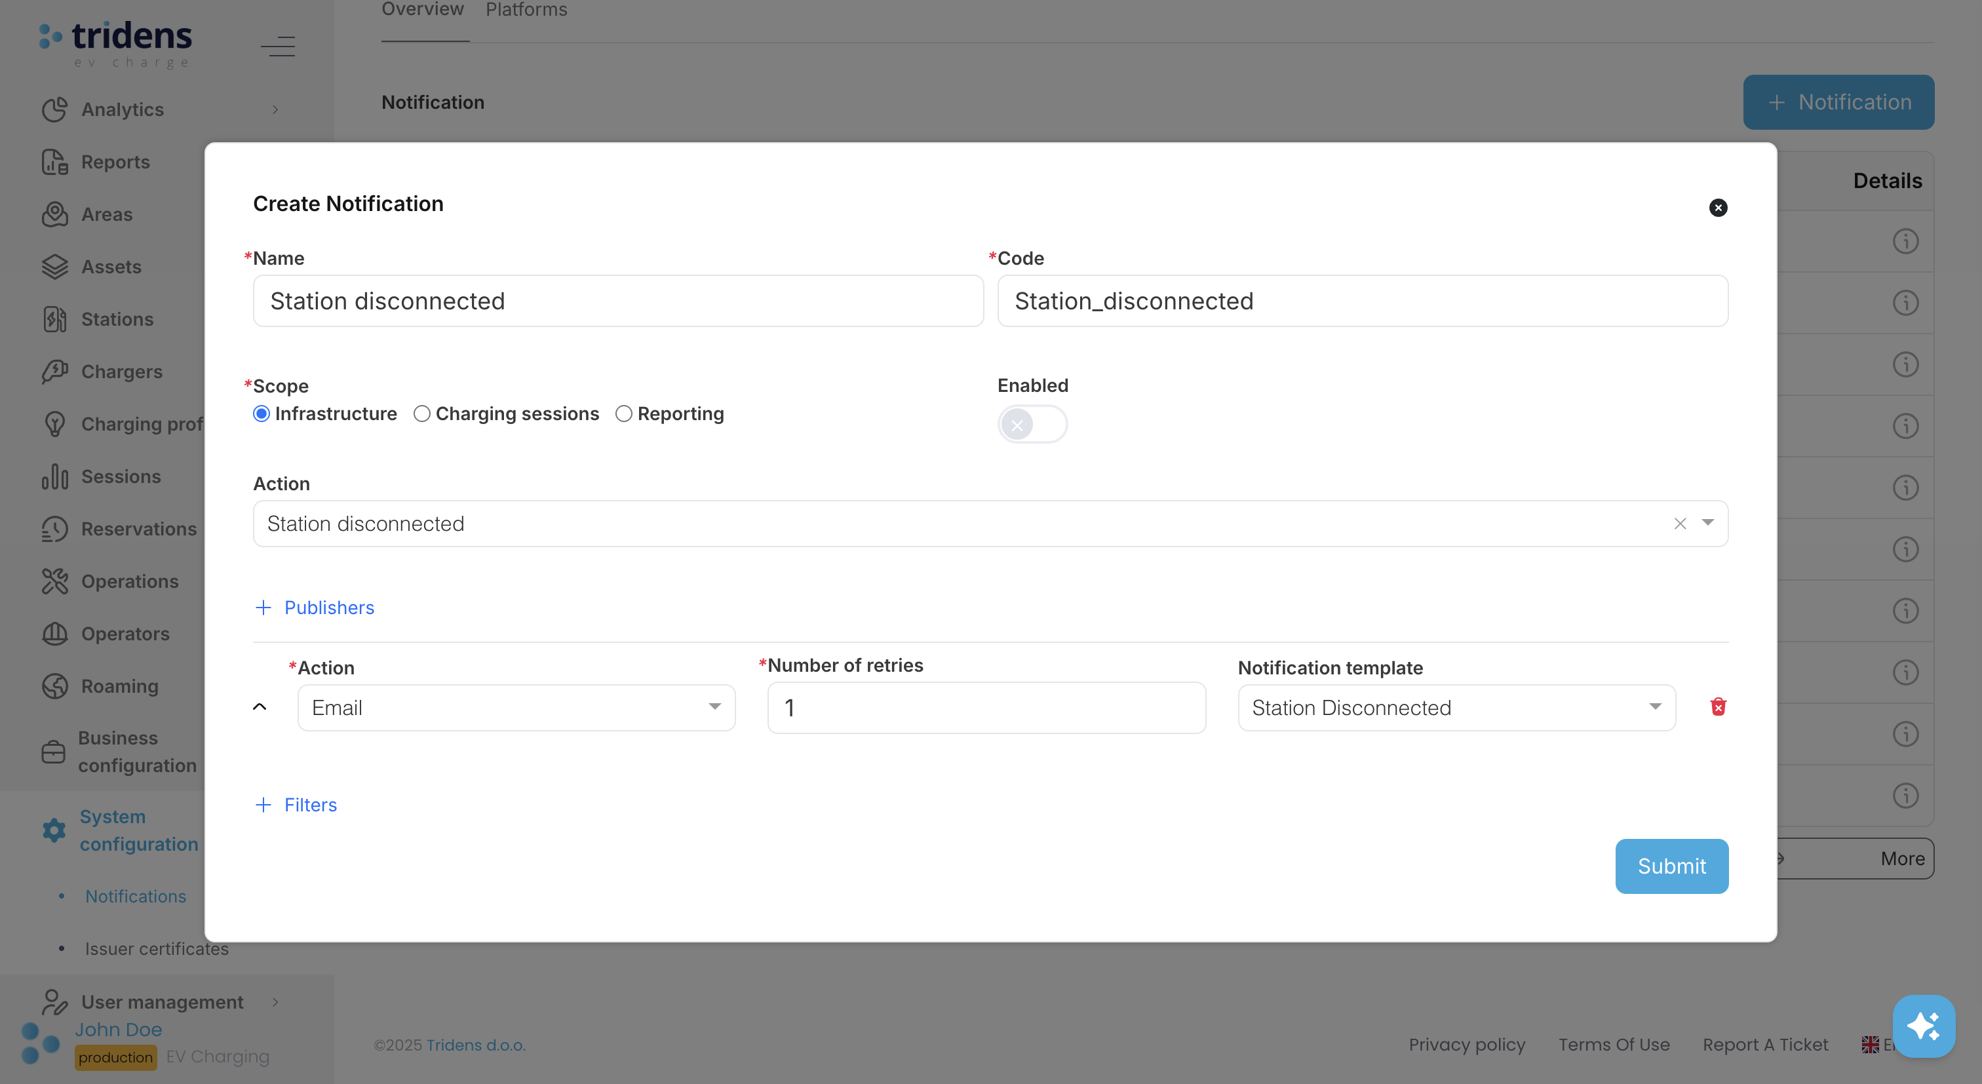The image size is (1982, 1084).
Task: Add a publisher with the Publishers link
Action: click(x=314, y=607)
